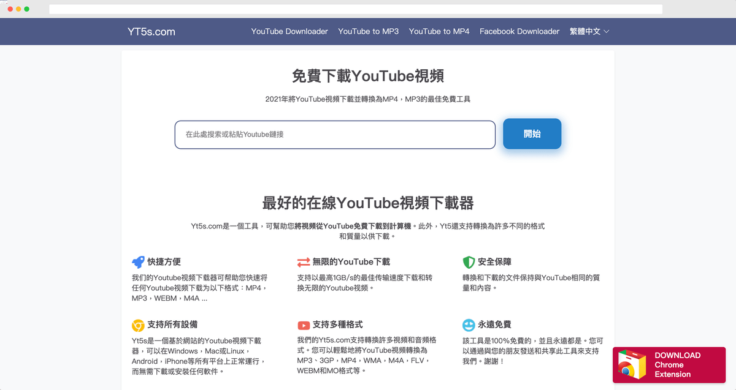Open the 繁體中文 language dropdown
Image resolution: width=736 pixels, height=390 pixels.
(585, 31)
